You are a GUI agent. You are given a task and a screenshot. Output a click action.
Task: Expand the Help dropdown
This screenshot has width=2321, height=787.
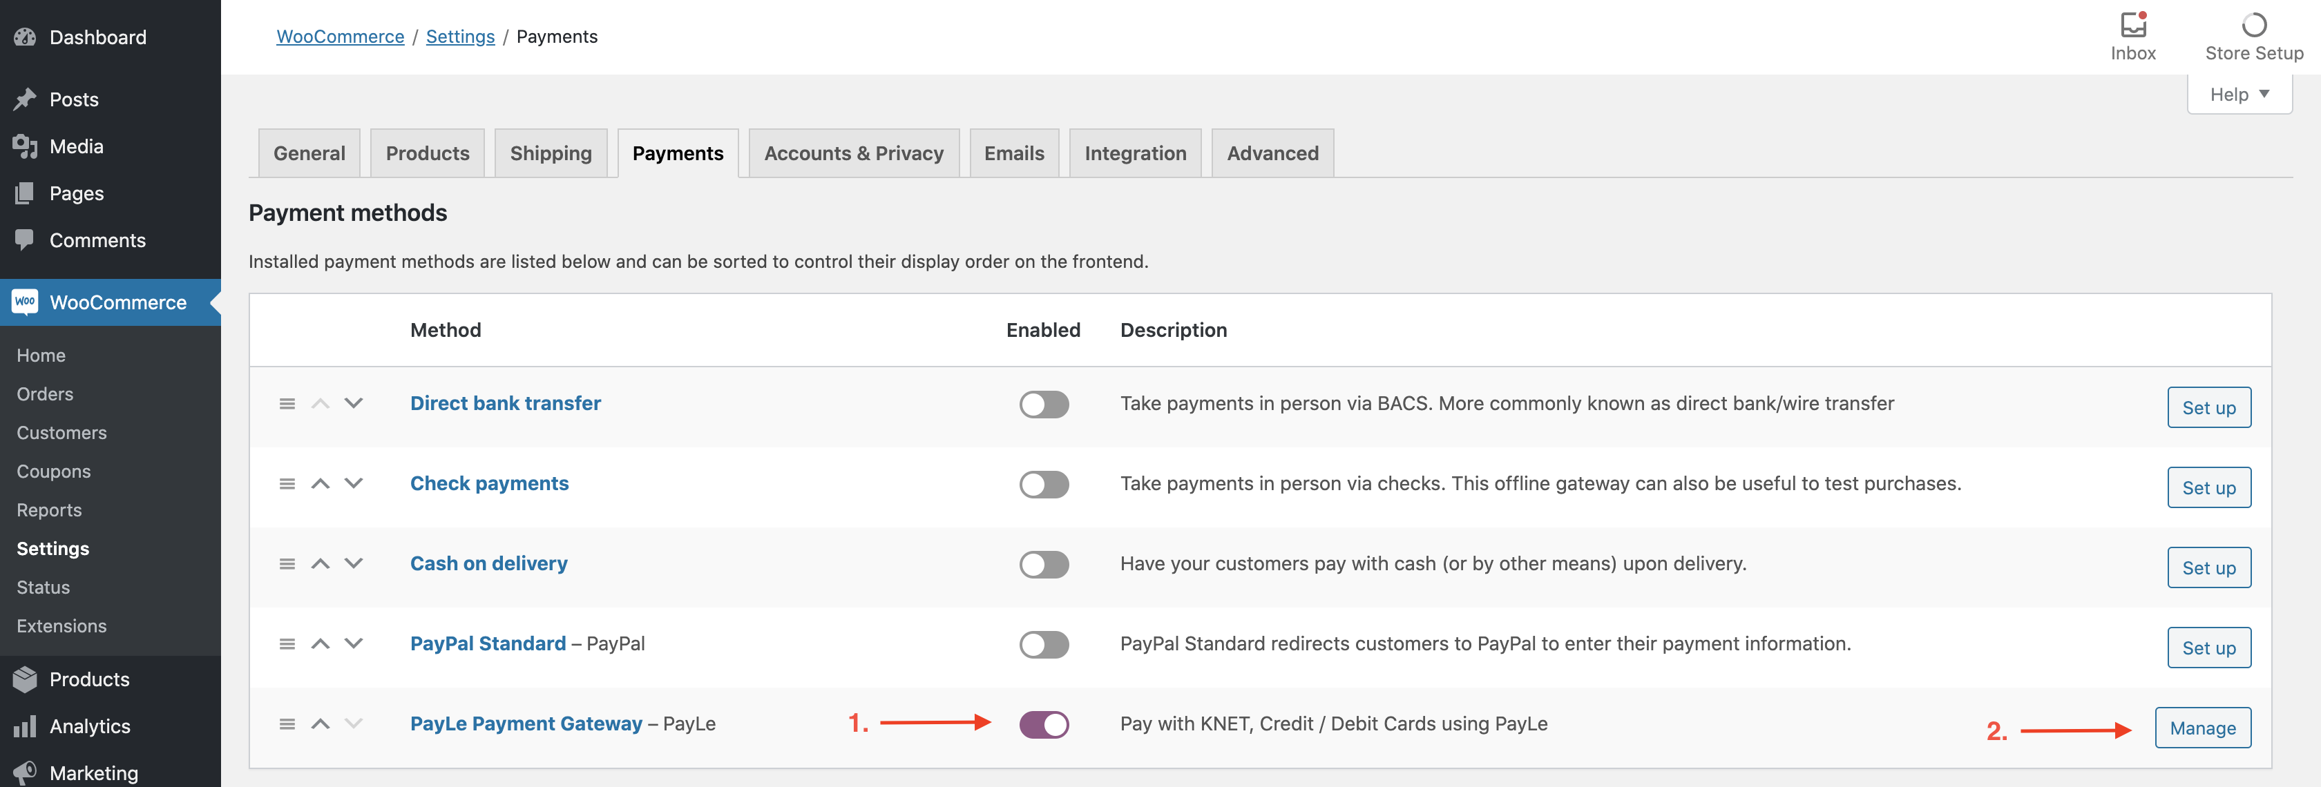coord(2239,95)
